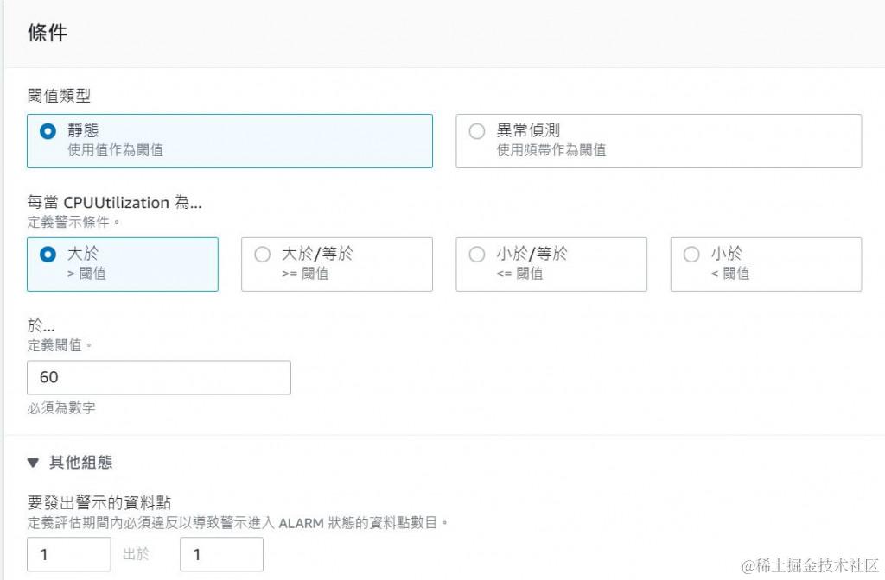The height and width of the screenshot is (580, 885).
Task: Click the 靜態 option card
Action: pyautogui.click(x=229, y=140)
